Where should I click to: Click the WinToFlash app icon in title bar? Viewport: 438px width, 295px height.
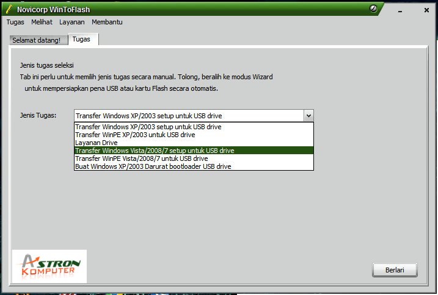pyautogui.click(x=9, y=9)
